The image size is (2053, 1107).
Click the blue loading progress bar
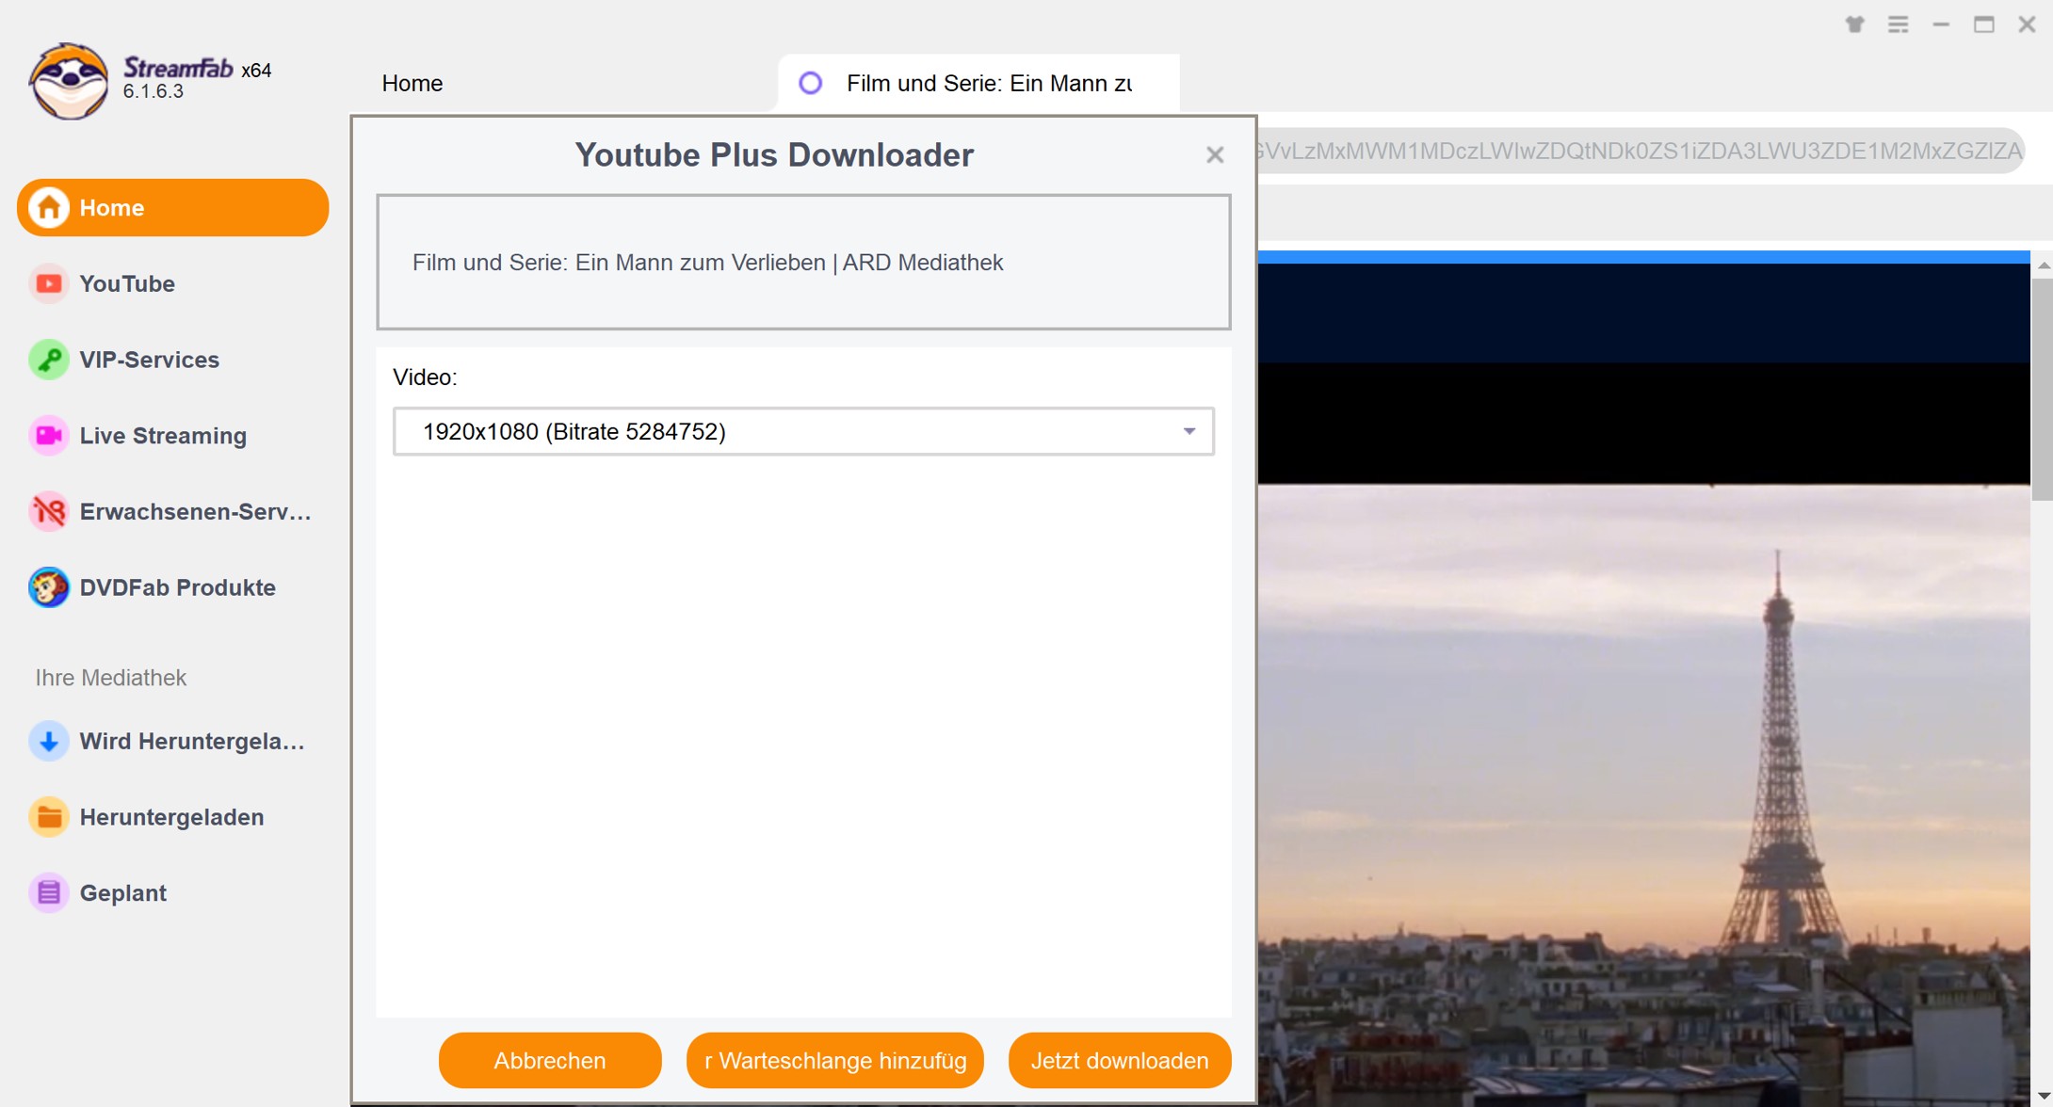click(x=1644, y=256)
